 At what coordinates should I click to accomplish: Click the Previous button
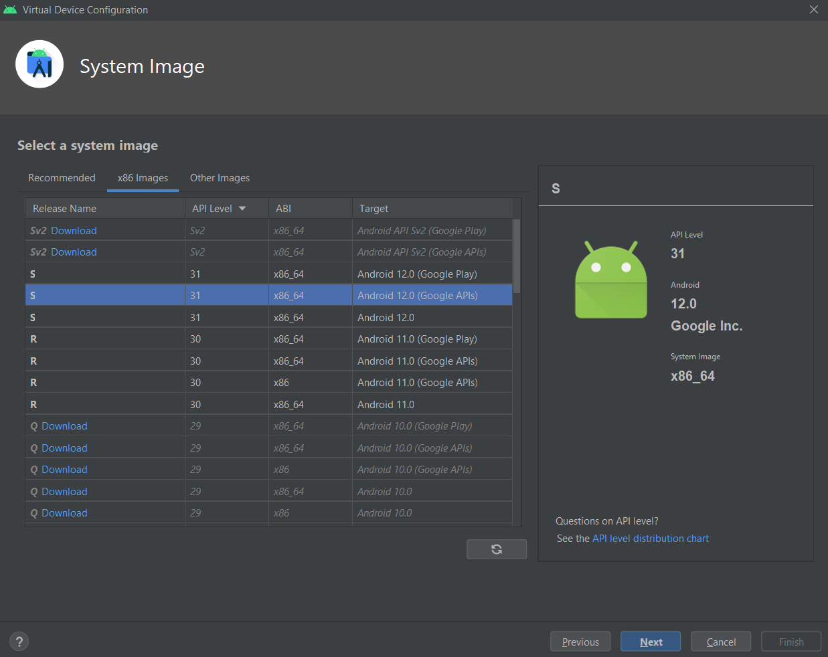point(580,642)
